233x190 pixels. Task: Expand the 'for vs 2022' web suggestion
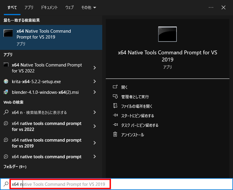pyautogui.click(x=95, y=126)
